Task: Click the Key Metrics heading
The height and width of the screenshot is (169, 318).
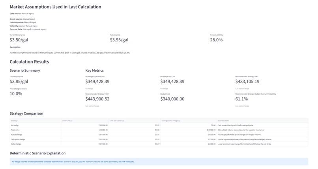Action: 95,71
